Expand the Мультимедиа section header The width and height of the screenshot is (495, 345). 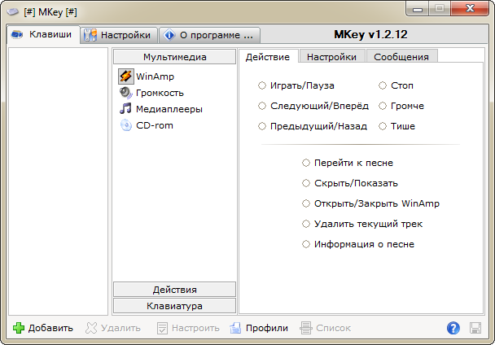coord(174,57)
